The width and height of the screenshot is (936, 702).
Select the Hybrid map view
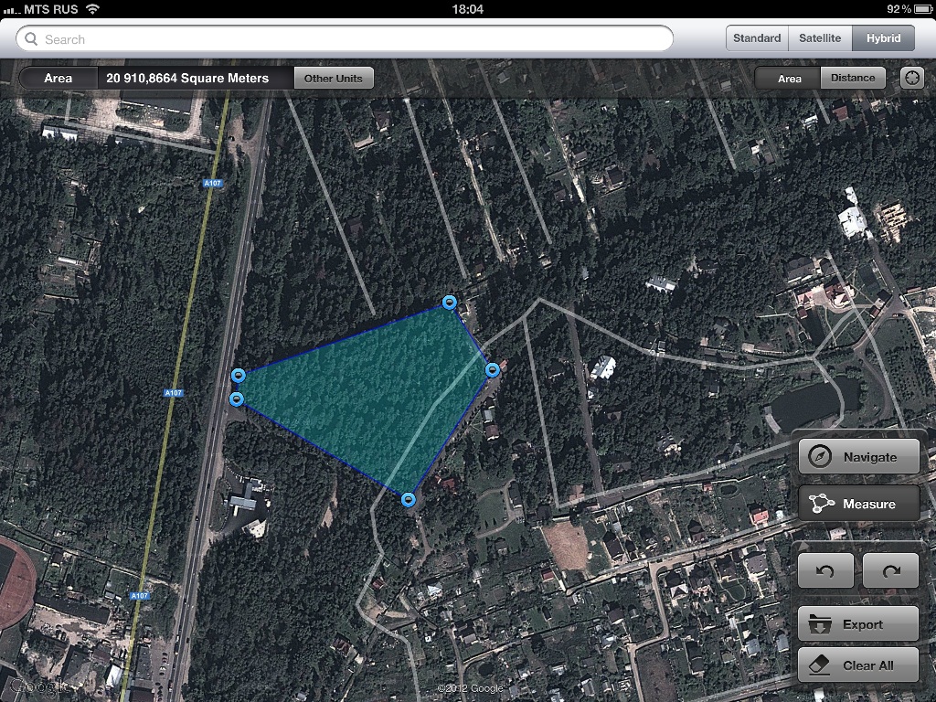[x=883, y=38]
